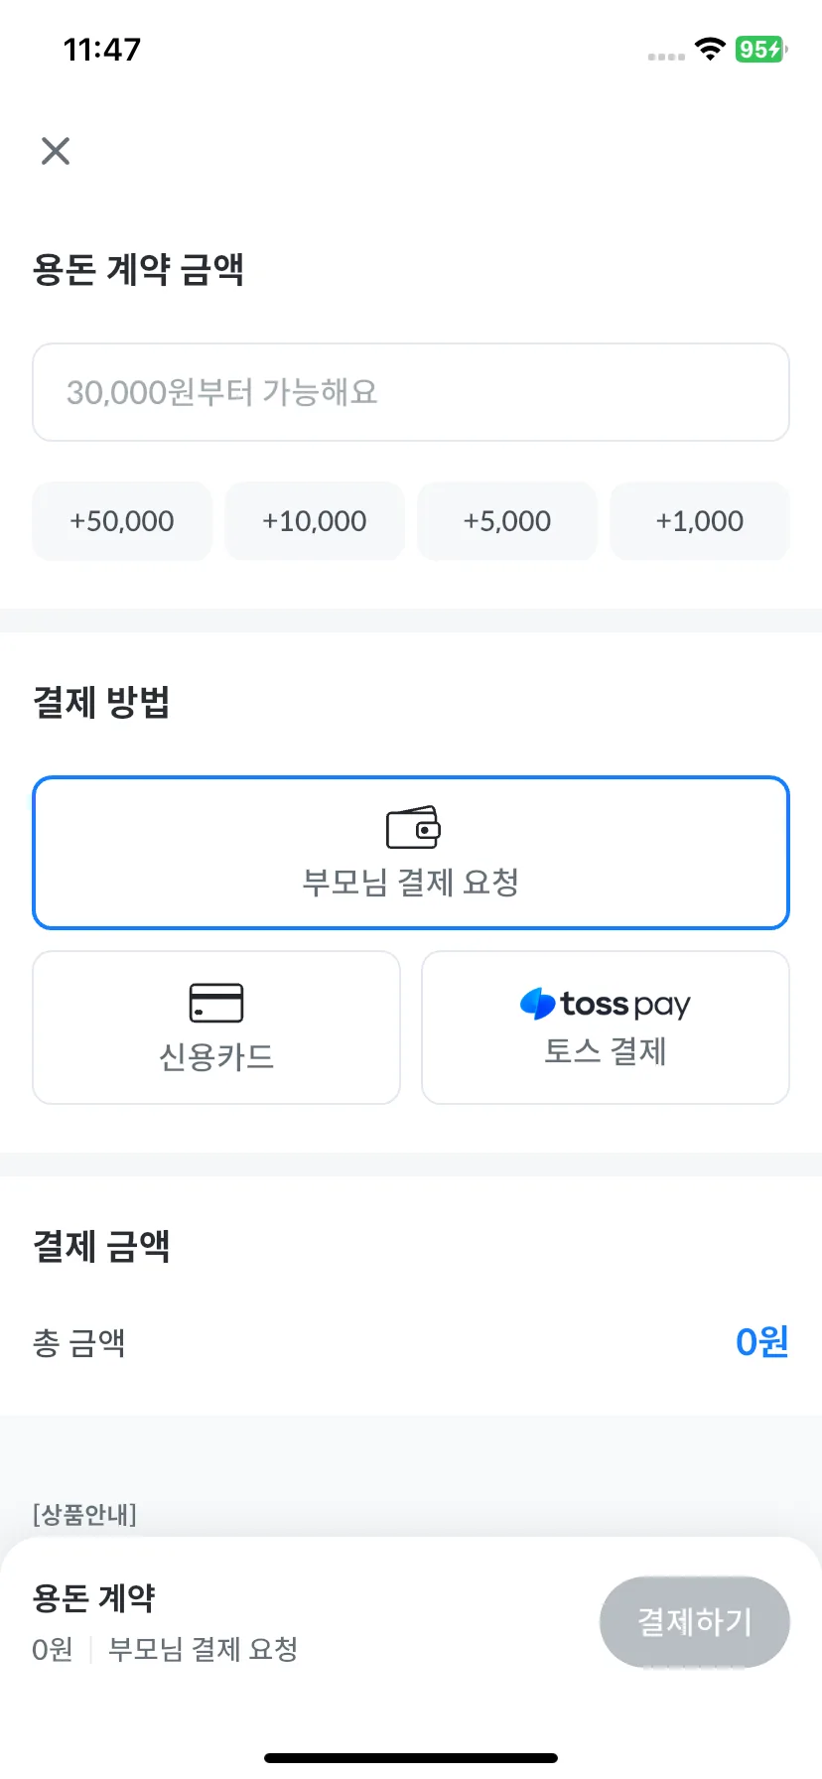Tap the wallet icon for parent payment
Screen dimensions: 822x1779
[413, 827]
